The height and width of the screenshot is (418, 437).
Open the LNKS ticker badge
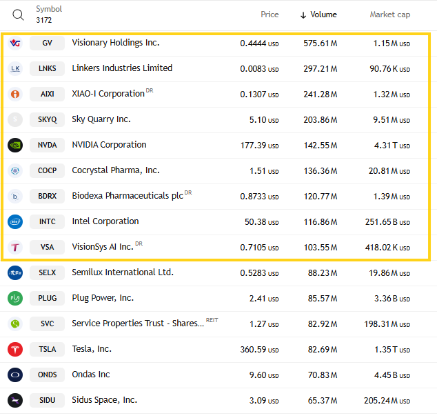47,68
